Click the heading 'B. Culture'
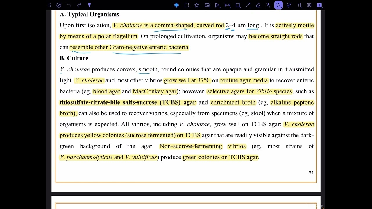This screenshot has width=372, height=209. tap(74, 58)
